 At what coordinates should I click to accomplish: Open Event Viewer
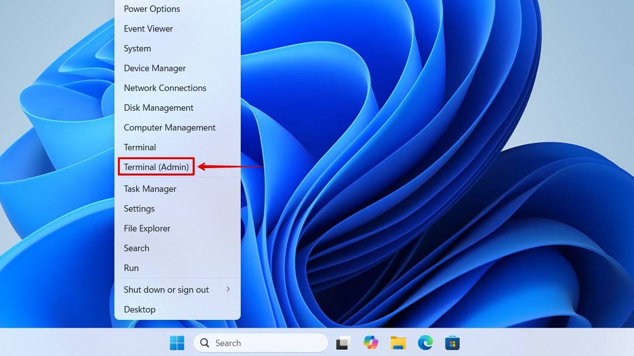pyautogui.click(x=148, y=29)
